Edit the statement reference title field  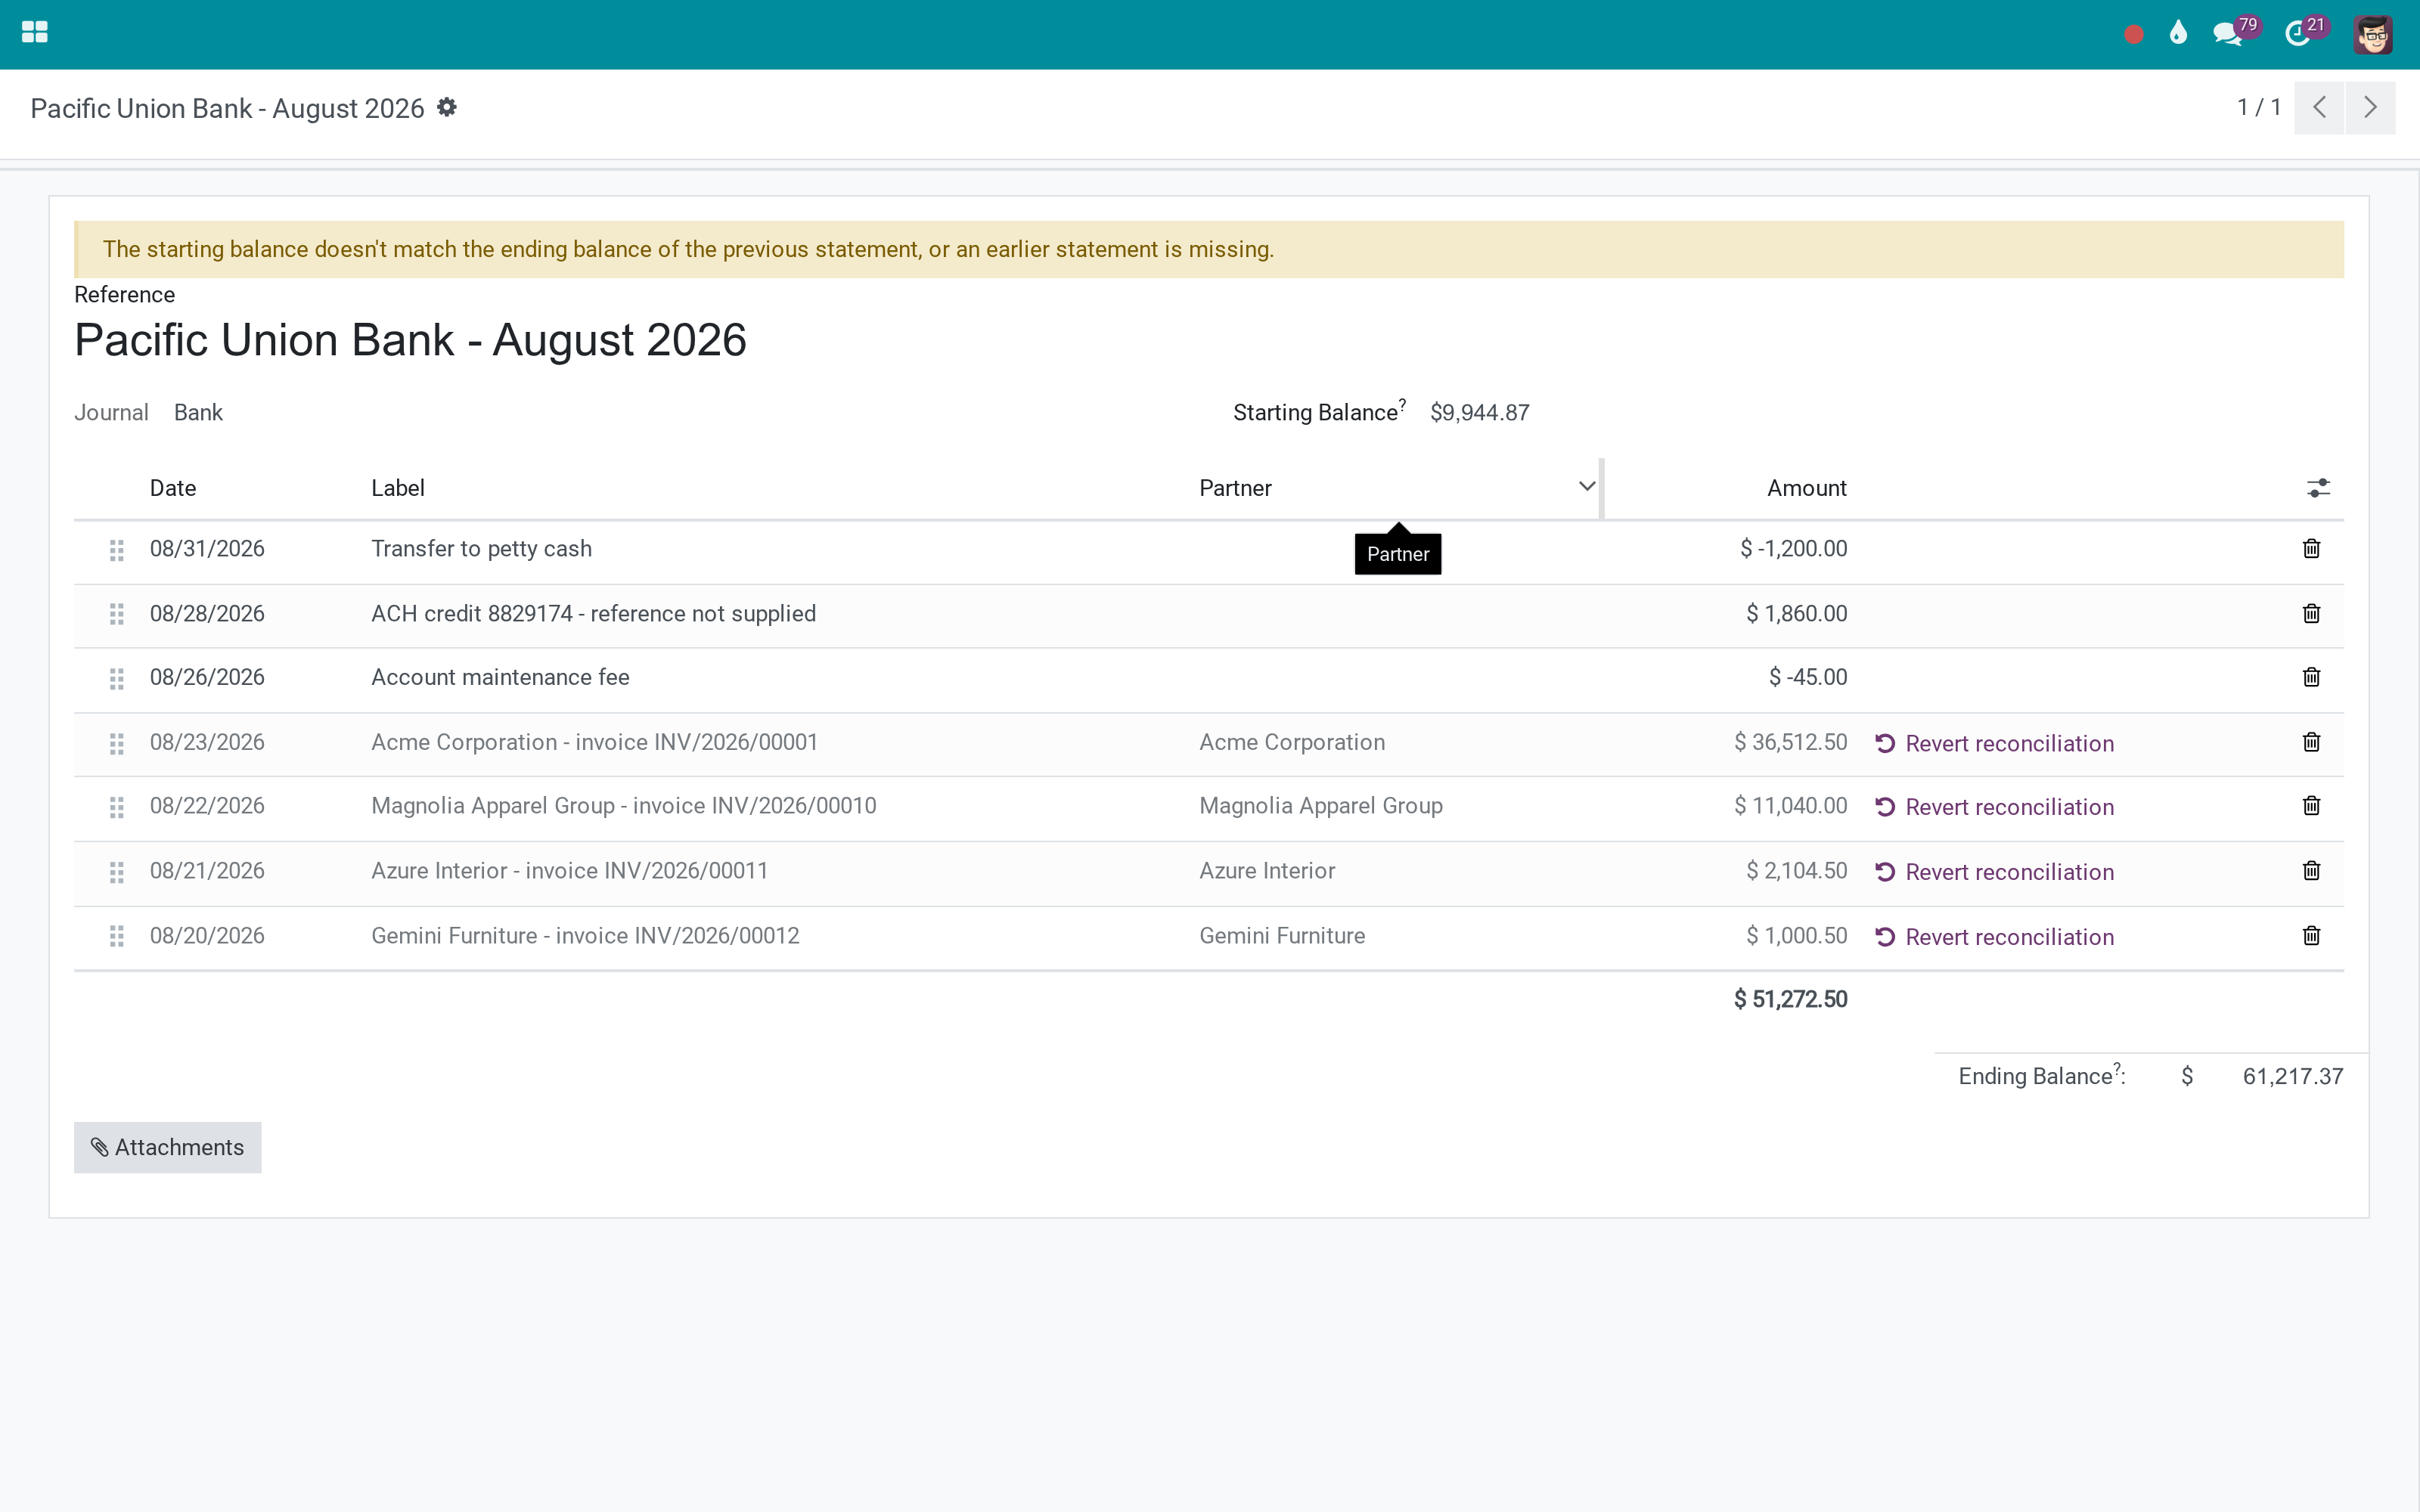tap(410, 340)
